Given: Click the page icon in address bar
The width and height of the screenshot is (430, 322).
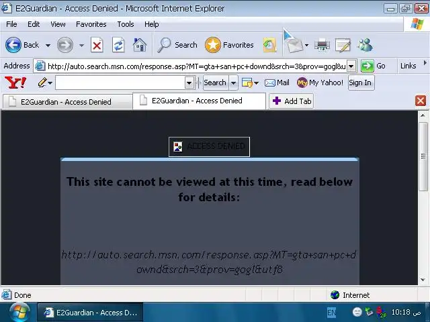Looking at the screenshot, I should point(40,66).
